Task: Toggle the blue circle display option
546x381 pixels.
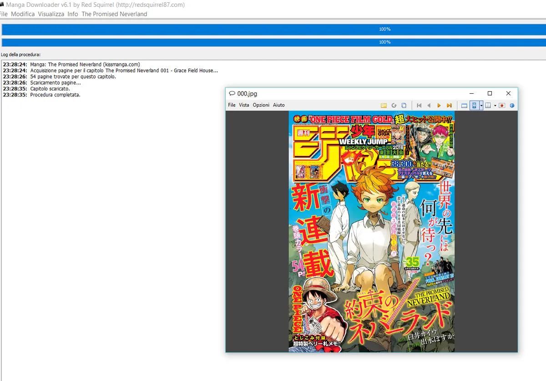Action: coord(511,105)
